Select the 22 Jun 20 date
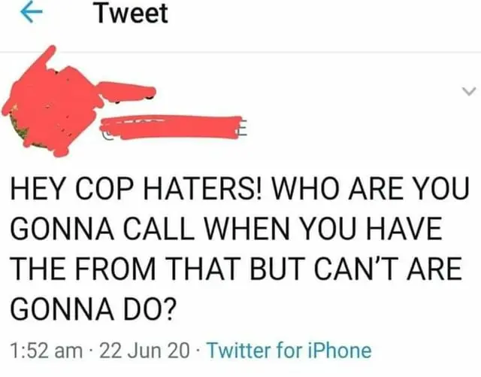Image resolution: width=481 pixels, height=377 pixels. [144, 351]
